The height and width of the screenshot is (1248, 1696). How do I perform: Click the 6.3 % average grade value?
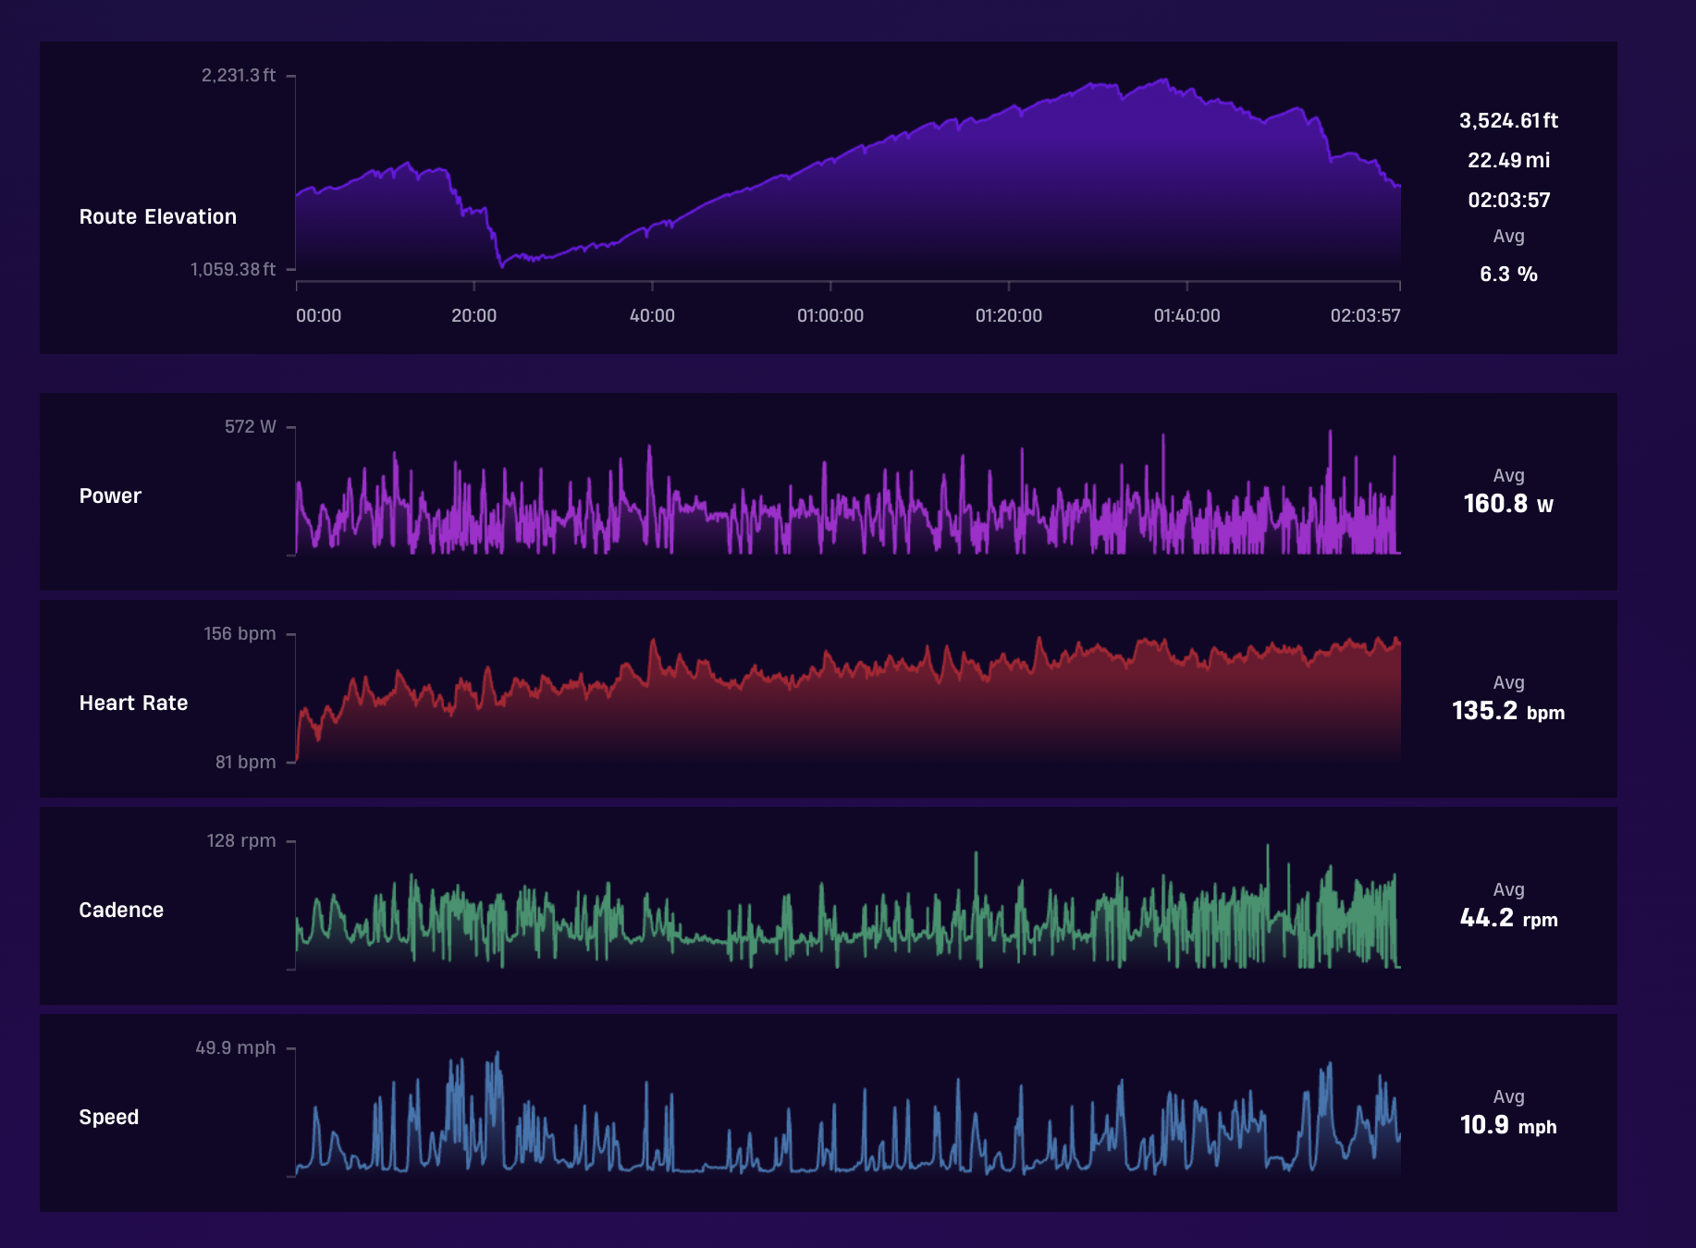[1508, 274]
